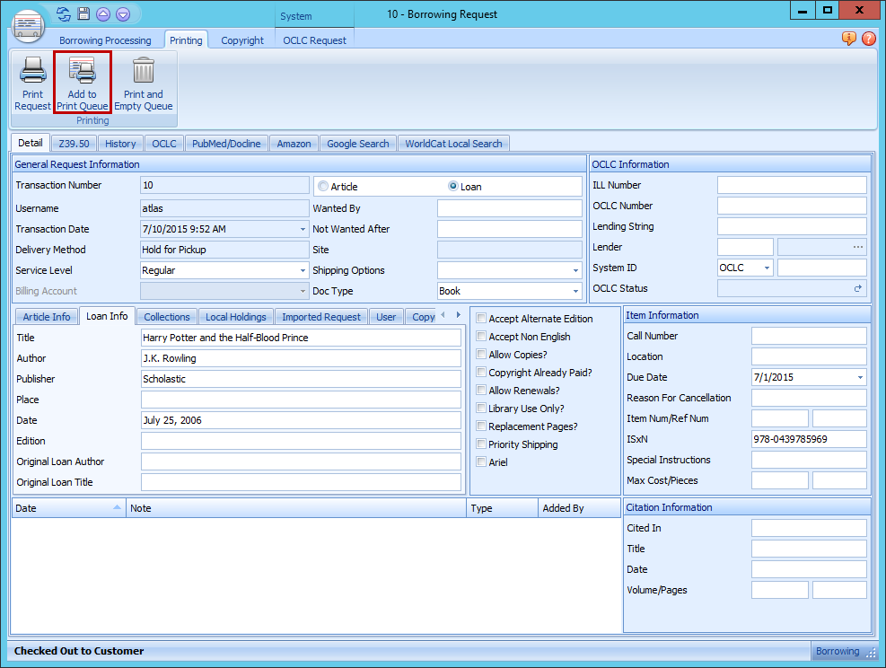This screenshot has height=668, width=886.
Task: Open the History tab
Action: [x=120, y=144]
